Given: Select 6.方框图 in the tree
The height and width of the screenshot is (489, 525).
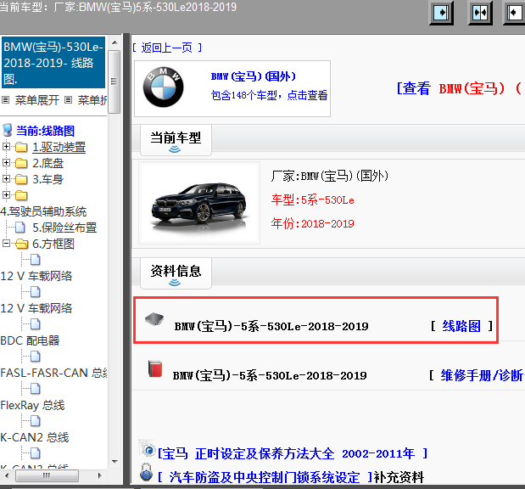Looking at the screenshot, I should [53, 244].
